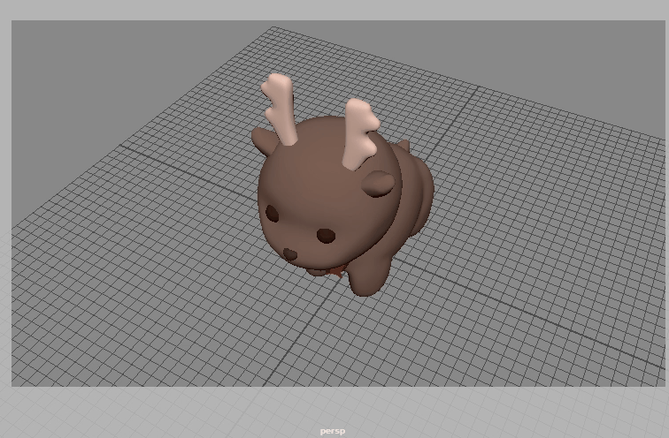Image resolution: width=669 pixels, height=438 pixels.
Task: Select the ear on the head's right side
Action: [378, 184]
